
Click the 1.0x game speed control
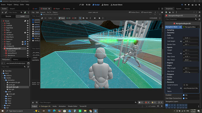tap(50, 18)
